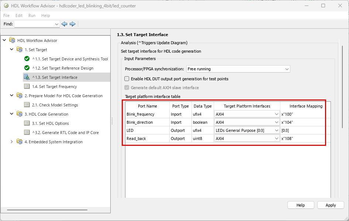Screen dimensions: 349x221
Task: Click the HDL Workflow Advisor root folder icon
Action: tap(12, 41)
